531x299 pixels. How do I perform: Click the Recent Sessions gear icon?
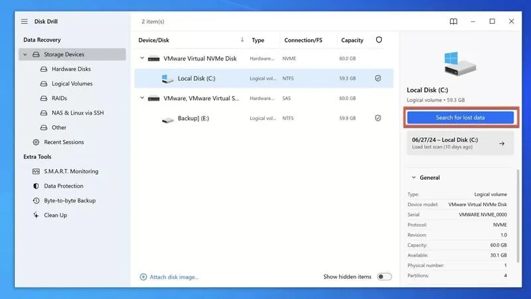pos(36,142)
